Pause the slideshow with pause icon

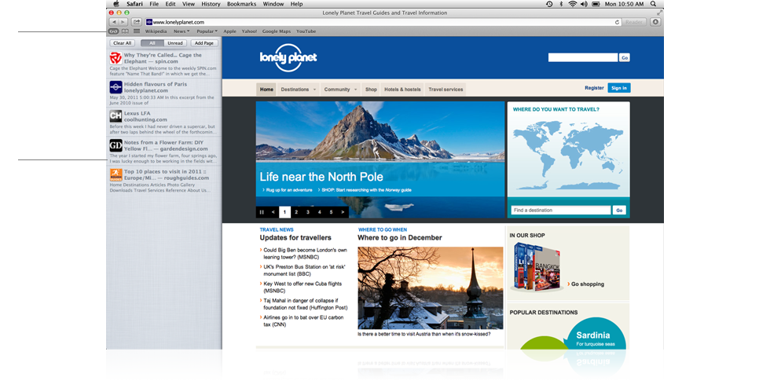[262, 212]
